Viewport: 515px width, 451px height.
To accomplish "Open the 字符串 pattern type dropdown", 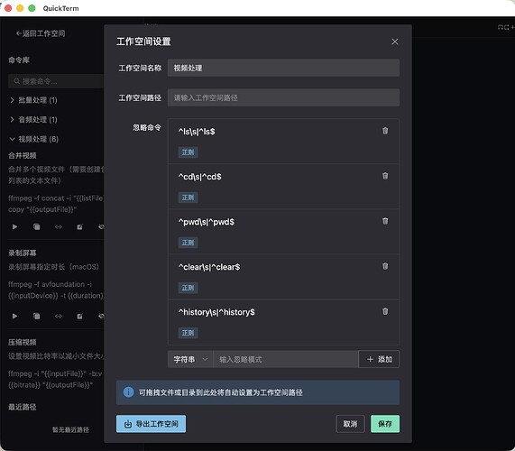I will (x=190, y=359).
